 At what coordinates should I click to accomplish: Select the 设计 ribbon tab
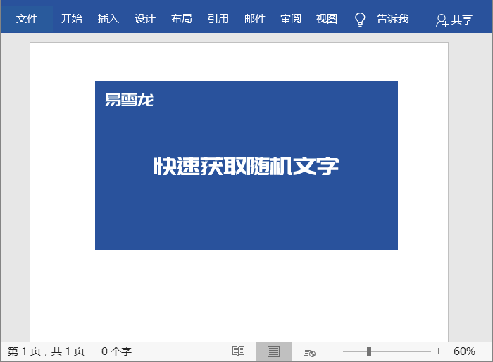[x=144, y=19]
